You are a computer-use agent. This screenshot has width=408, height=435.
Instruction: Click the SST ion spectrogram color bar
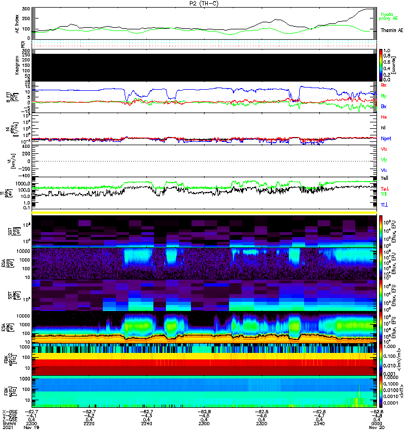tap(381, 231)
